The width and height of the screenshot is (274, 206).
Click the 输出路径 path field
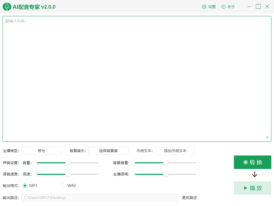pos(99,198)
